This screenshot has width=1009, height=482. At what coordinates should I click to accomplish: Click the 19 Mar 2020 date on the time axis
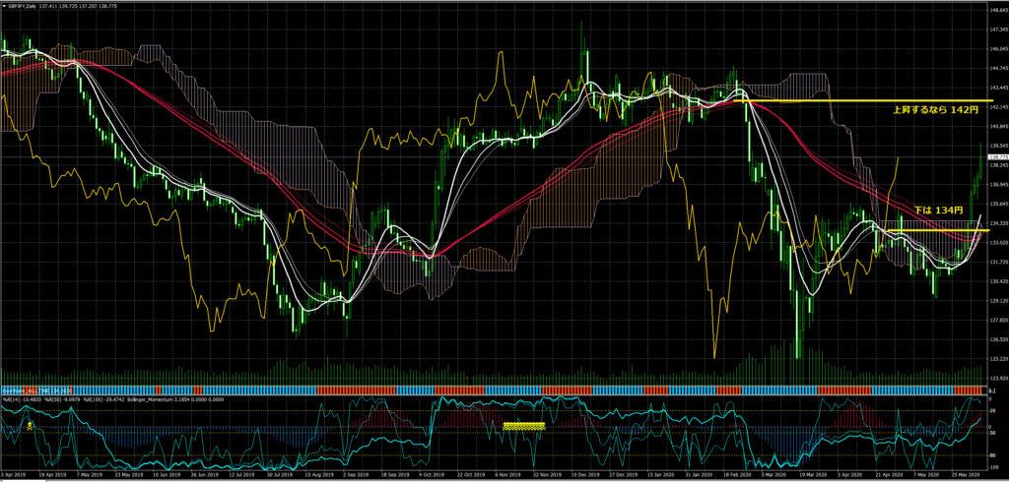coord(813,475)
